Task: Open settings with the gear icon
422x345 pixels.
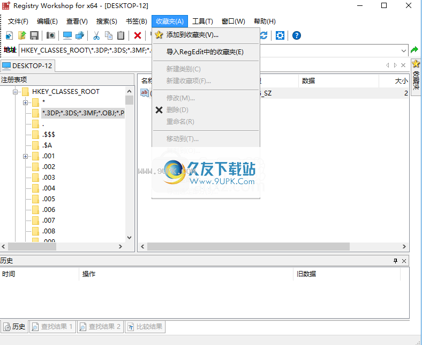Action: click(x=280, y=35)
